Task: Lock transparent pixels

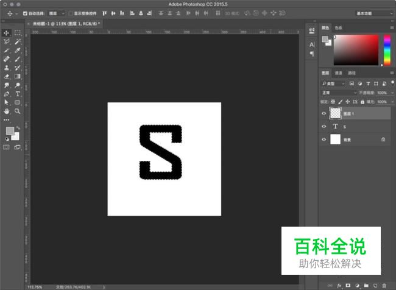Action: 333,102
